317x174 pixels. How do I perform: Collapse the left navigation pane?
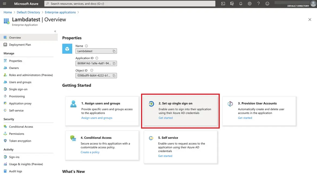pos(55,31)
